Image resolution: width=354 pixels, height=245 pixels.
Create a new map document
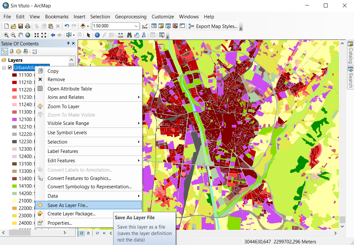tap(6, 26)
